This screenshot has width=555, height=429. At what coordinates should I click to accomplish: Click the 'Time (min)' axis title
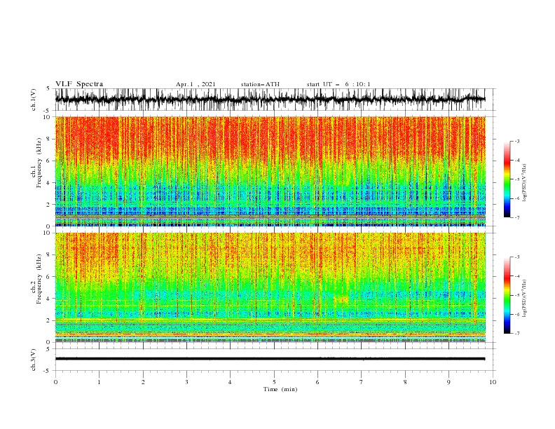click(x=280, y=389)
